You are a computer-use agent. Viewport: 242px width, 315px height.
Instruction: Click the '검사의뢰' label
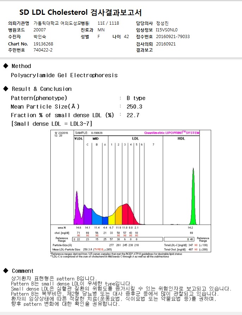[x=144, y=44]
